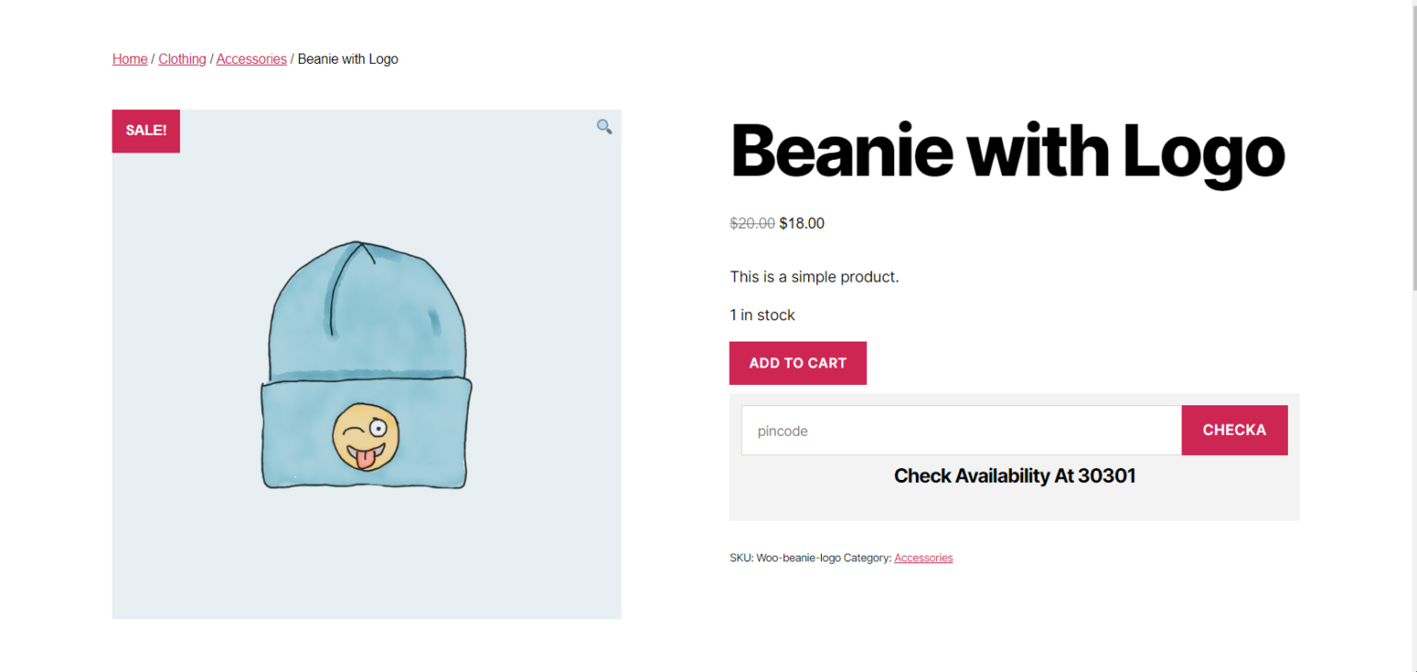
Task: Click the '1 in stock' text
Action: [762, 315]
